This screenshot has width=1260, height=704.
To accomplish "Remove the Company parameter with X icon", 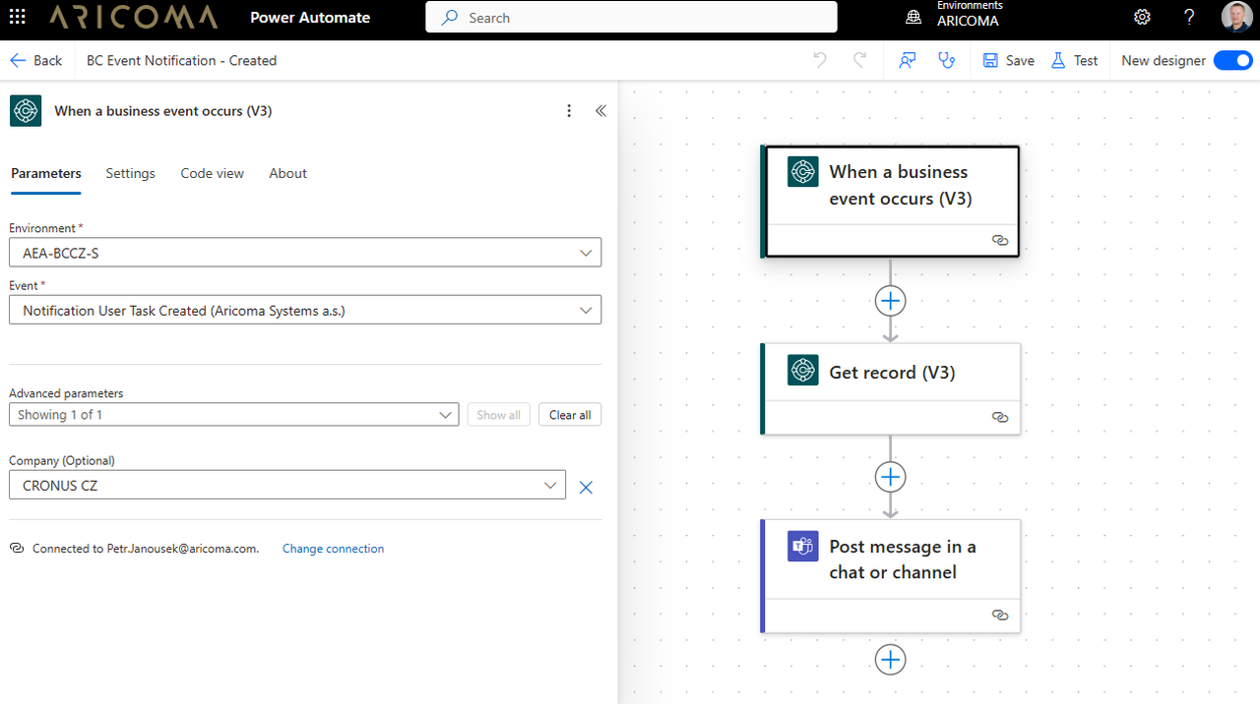I will (586, 487).
